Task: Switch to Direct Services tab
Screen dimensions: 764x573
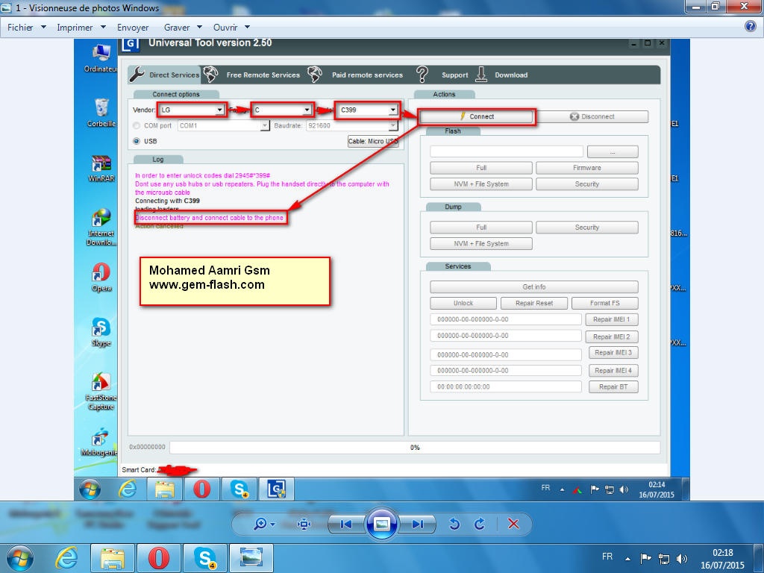Action: [x=165, y=75]
